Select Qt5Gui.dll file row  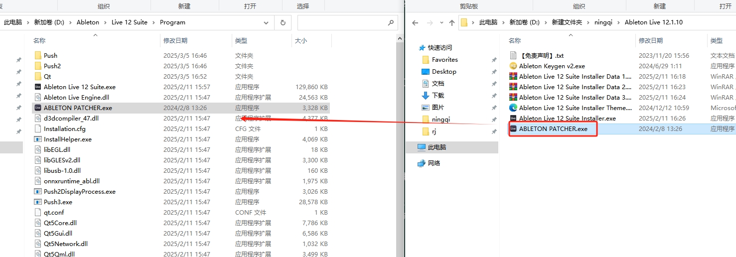click(x=181, y=233)
